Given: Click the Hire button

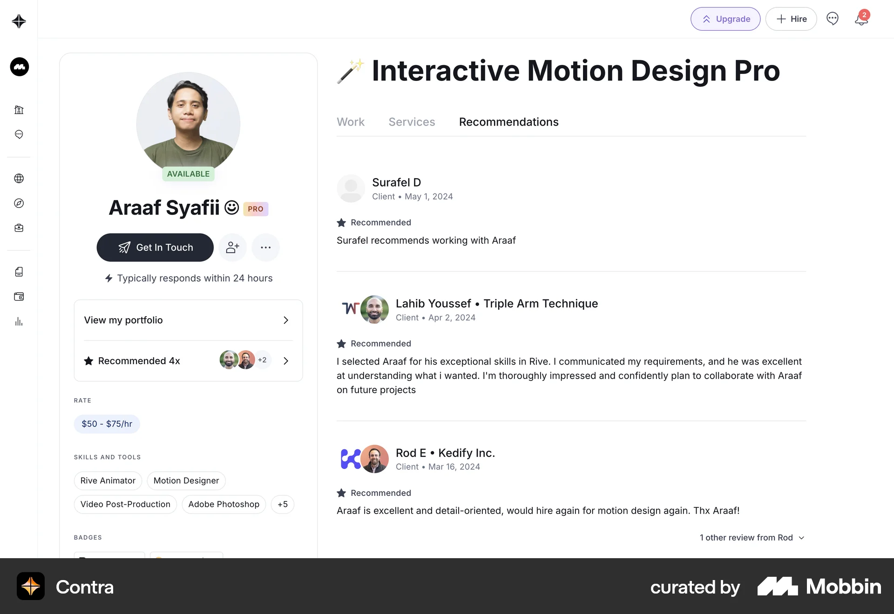Looking at the screenshot, I should (791, 19).
